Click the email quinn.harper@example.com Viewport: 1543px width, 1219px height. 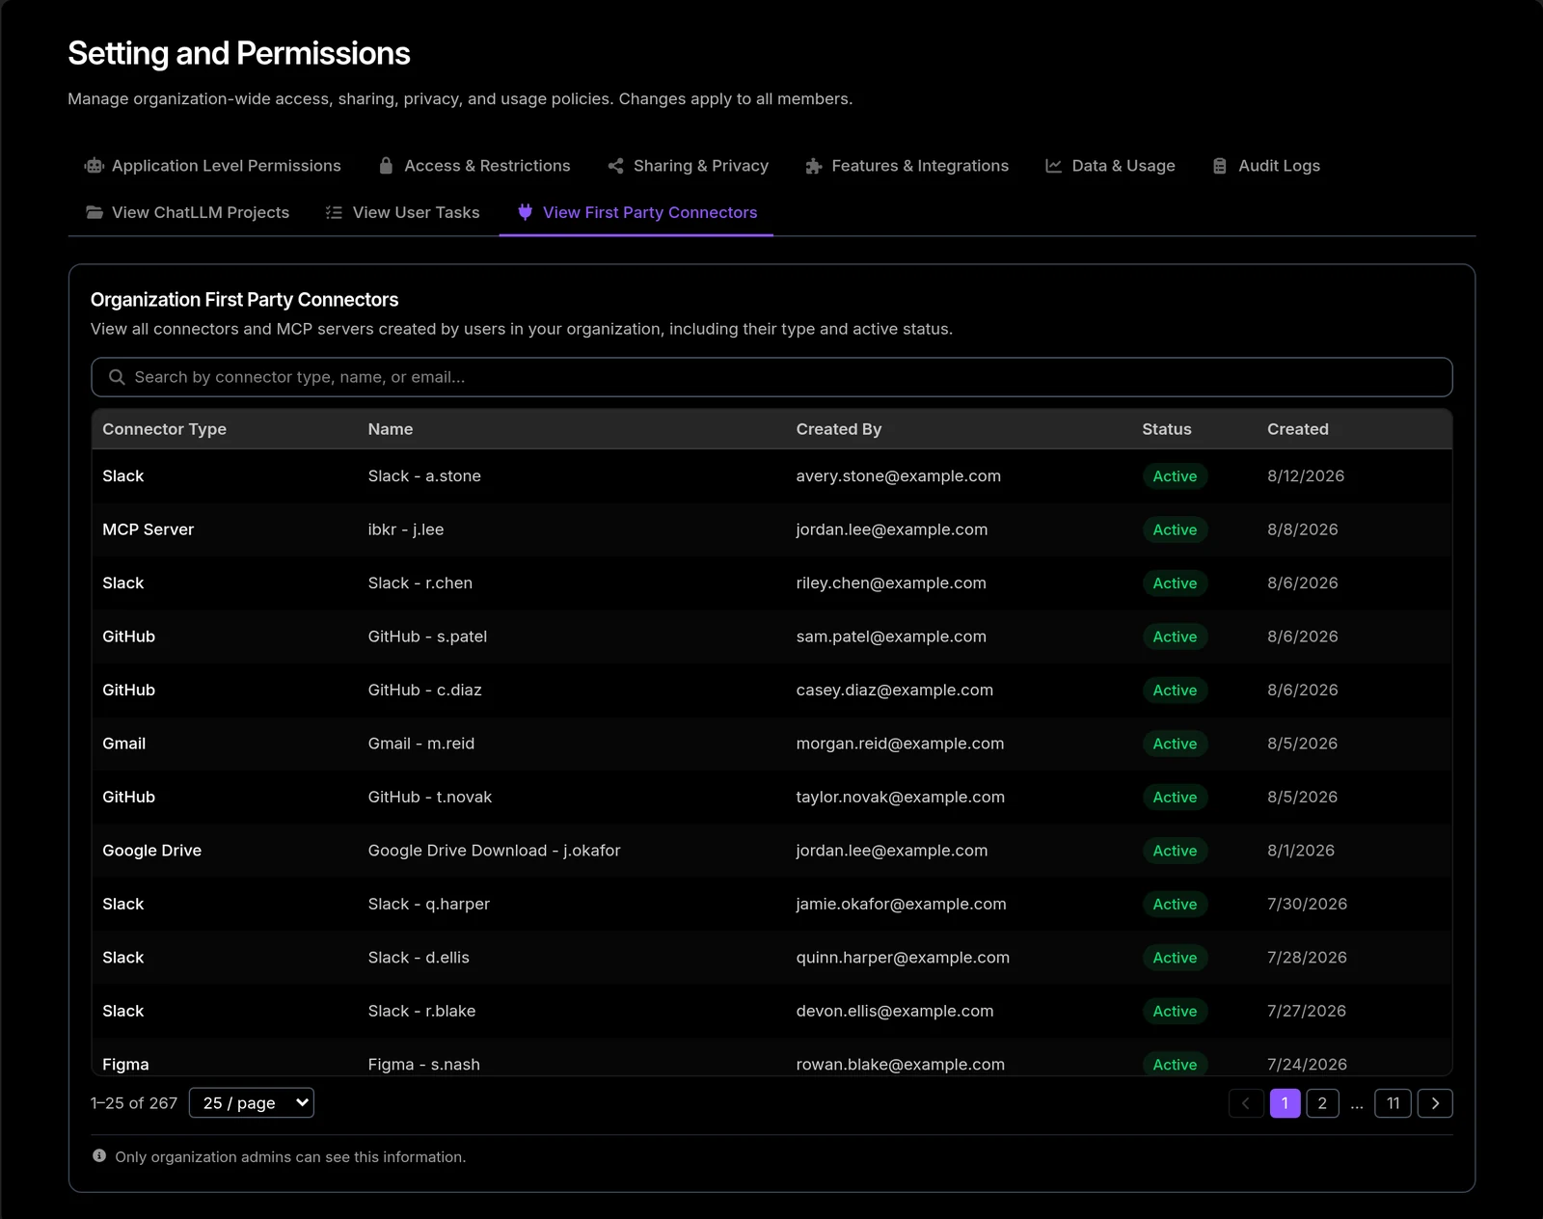(903, 958)
